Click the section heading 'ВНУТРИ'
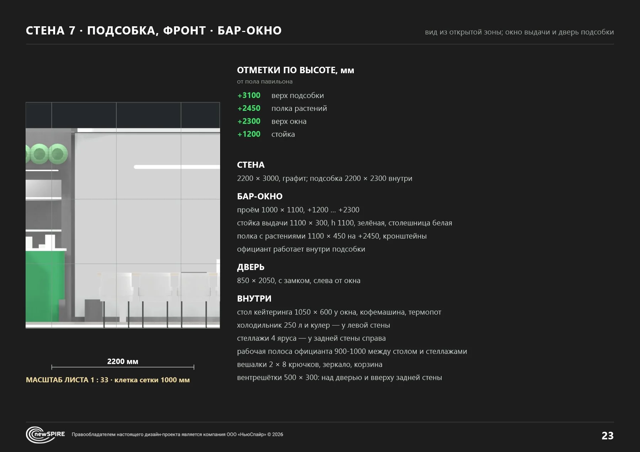The image size is (640, 452). coord(254,298)
